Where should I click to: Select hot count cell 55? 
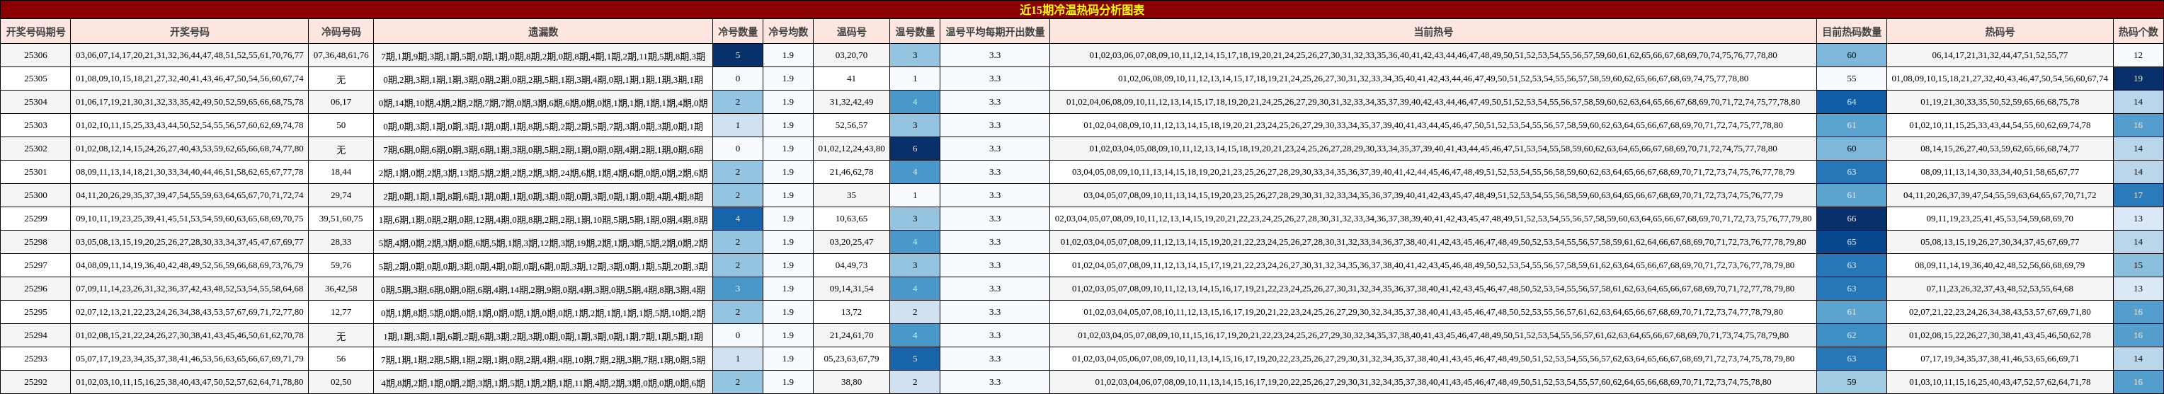pos(1852,79)
